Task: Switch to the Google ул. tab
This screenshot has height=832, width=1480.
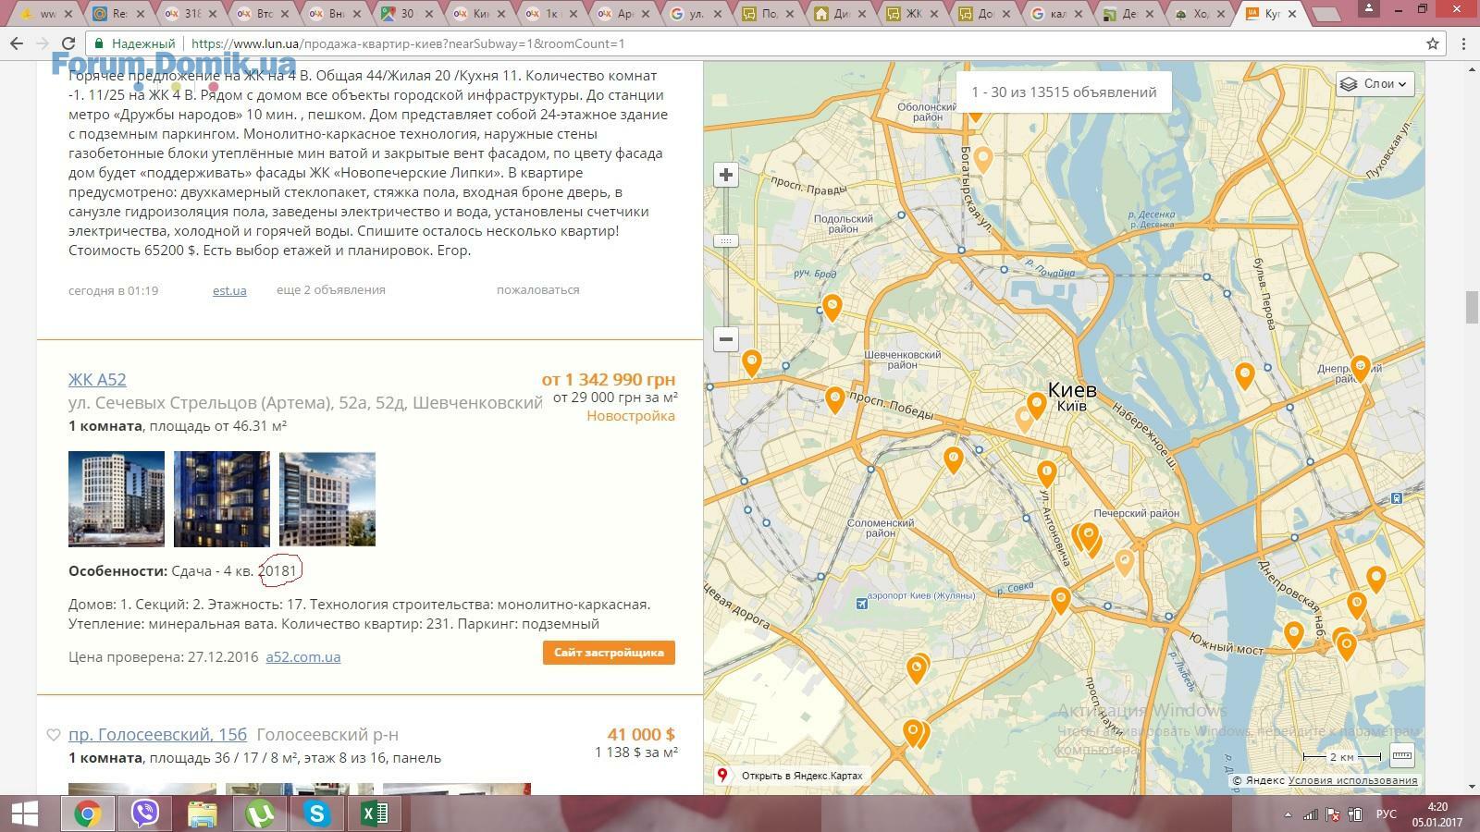Action: point(696,14)
